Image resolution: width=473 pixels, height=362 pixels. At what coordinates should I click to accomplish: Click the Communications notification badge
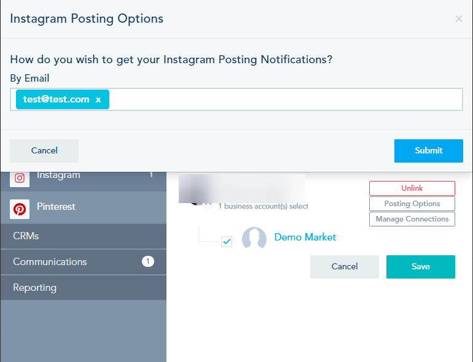148,261
